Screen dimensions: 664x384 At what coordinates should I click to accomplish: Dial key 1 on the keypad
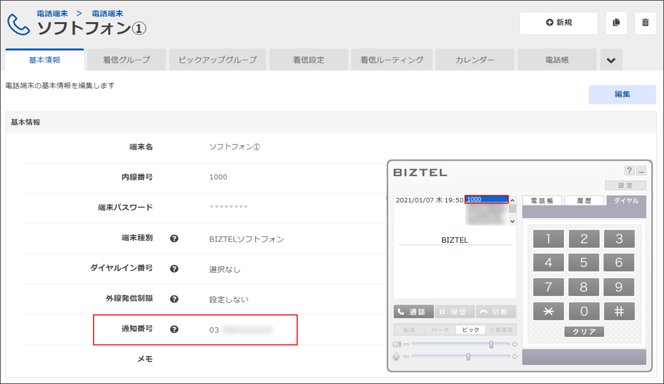548,239
